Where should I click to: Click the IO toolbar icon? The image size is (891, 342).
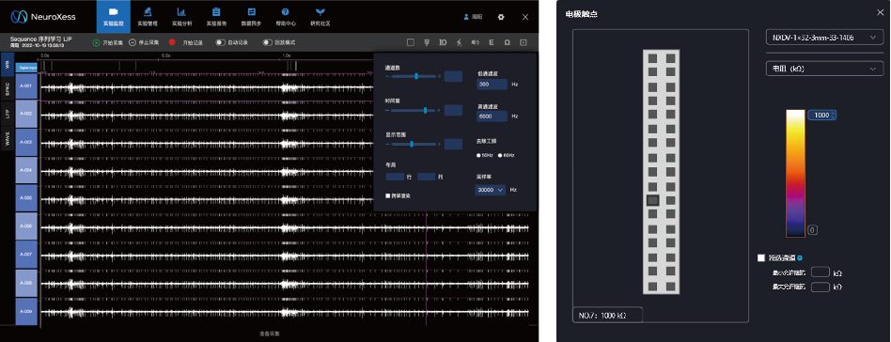click(x=443, y=42)
